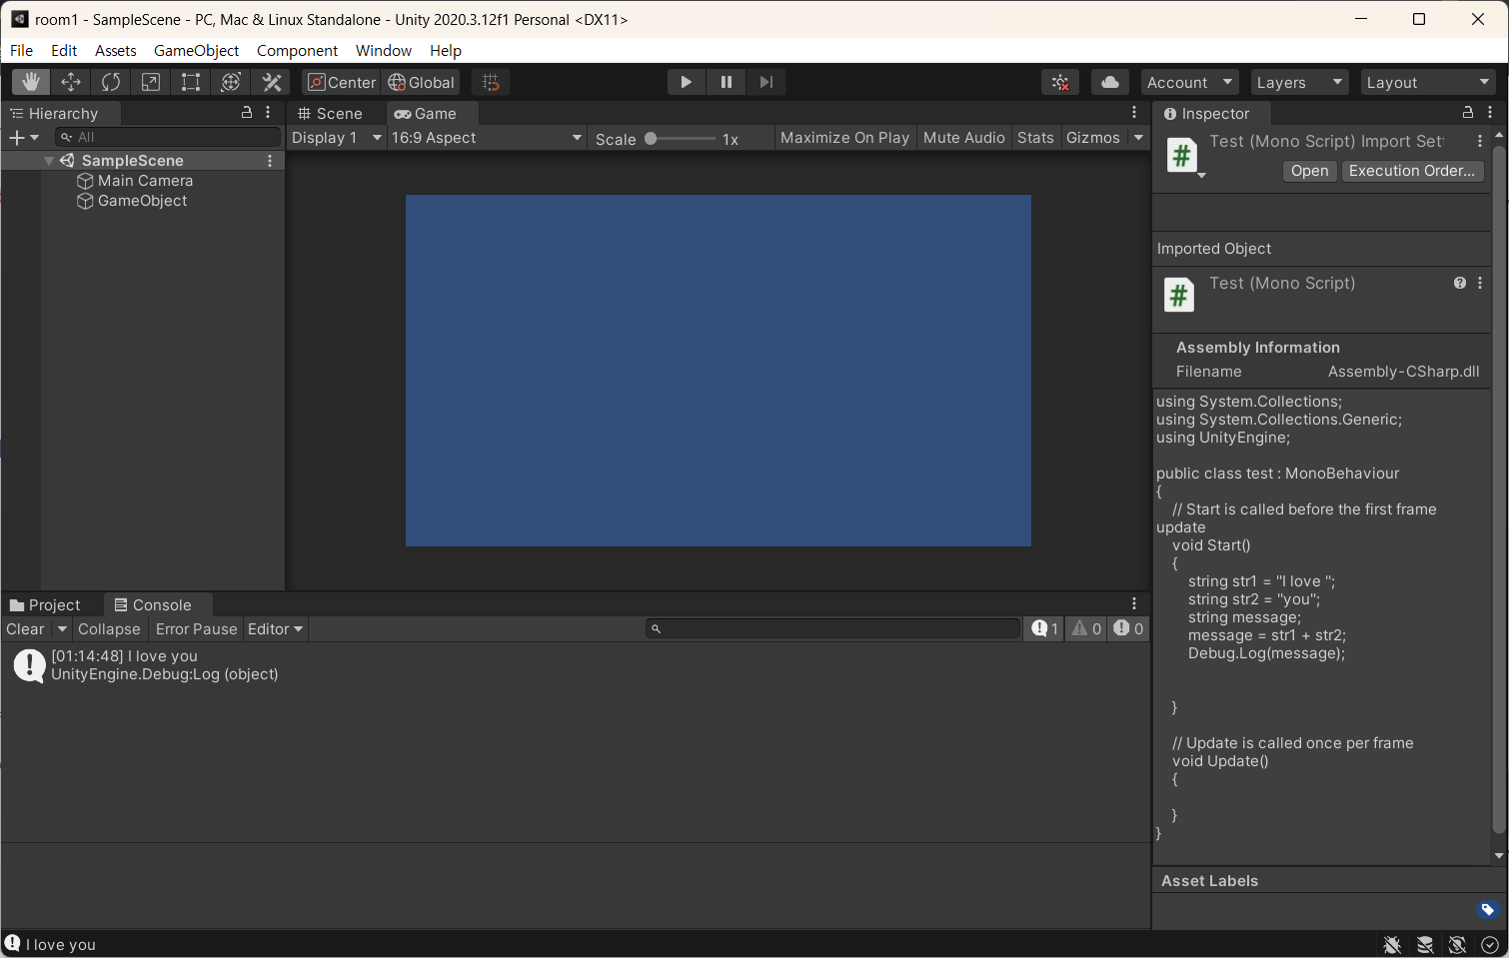Click the status bar progress checkmark icon
The image size is (1509, 958).
click(x=1490, y=944)
